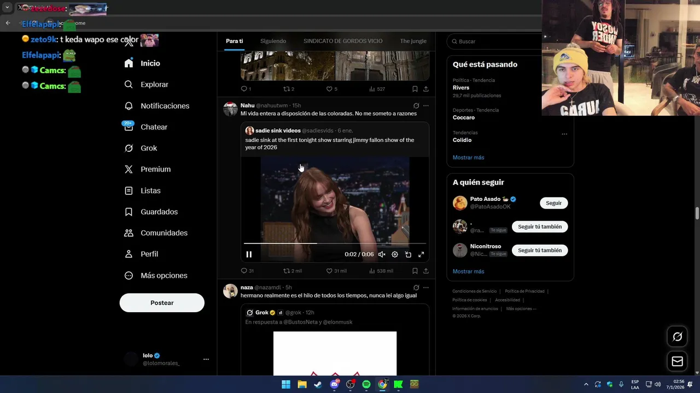Open Guardados bookmarks in sidebar
Image resolution: width=700 pixels, height=393 pixels.
pos(151,212)
